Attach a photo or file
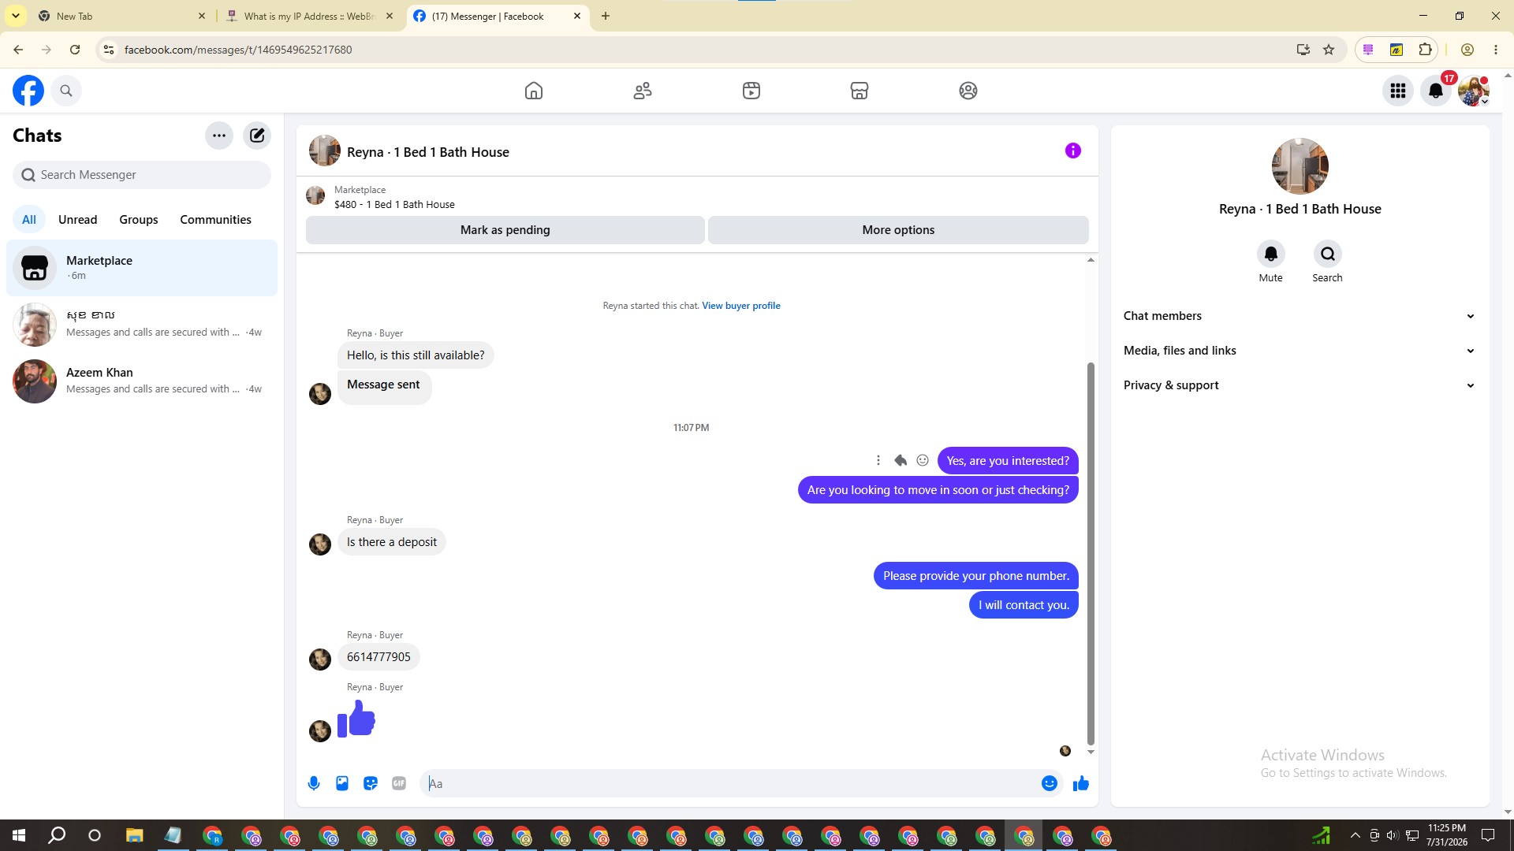 point(342,783)
